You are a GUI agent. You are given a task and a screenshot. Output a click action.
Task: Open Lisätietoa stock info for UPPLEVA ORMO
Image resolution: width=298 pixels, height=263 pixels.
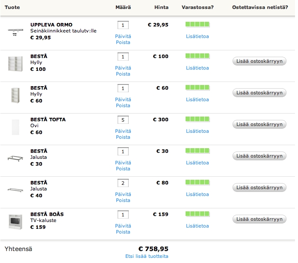pos(197,36)
